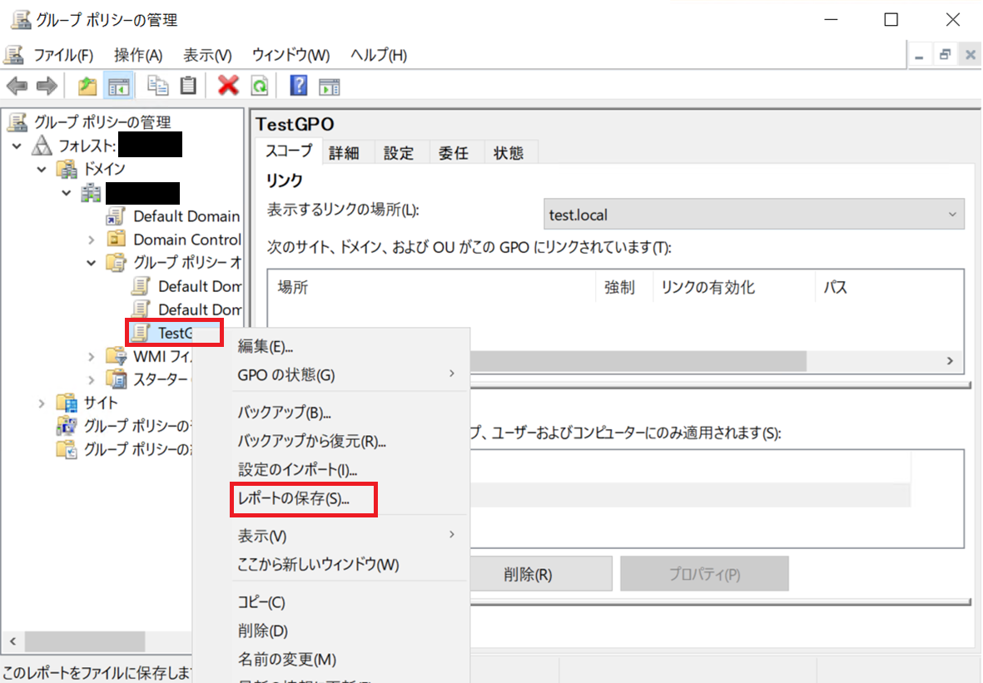Click the Default Domain policy link icon
Screen dimensions: 983x683
point(116,216)
